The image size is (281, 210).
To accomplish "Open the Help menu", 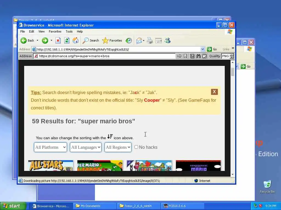I will pos(80,31).
